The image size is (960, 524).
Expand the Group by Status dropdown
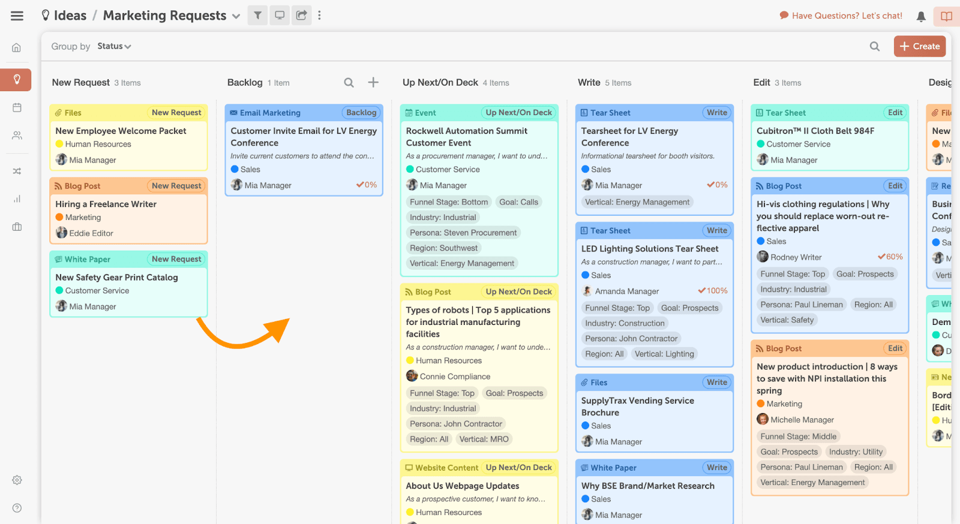[114, 46]
